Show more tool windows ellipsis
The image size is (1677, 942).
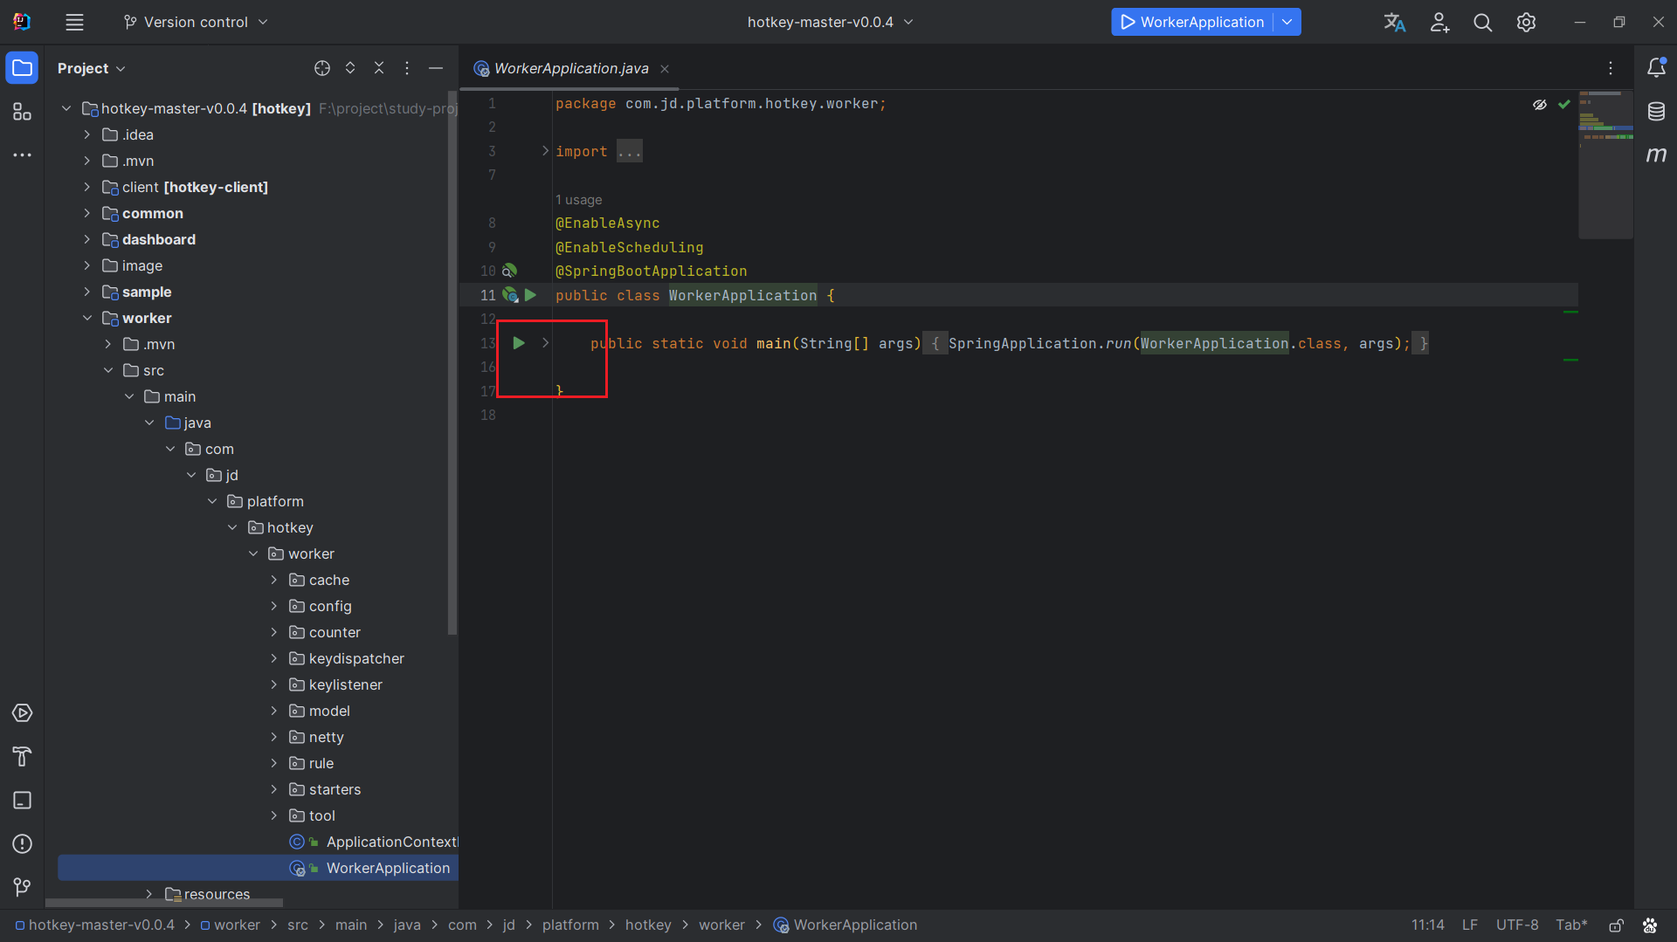tap(22, 155)
